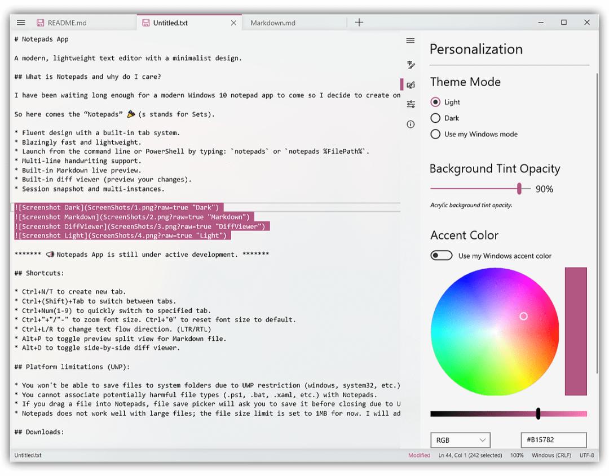Click the '## Downloads:' heading line

tap(39, 431)
